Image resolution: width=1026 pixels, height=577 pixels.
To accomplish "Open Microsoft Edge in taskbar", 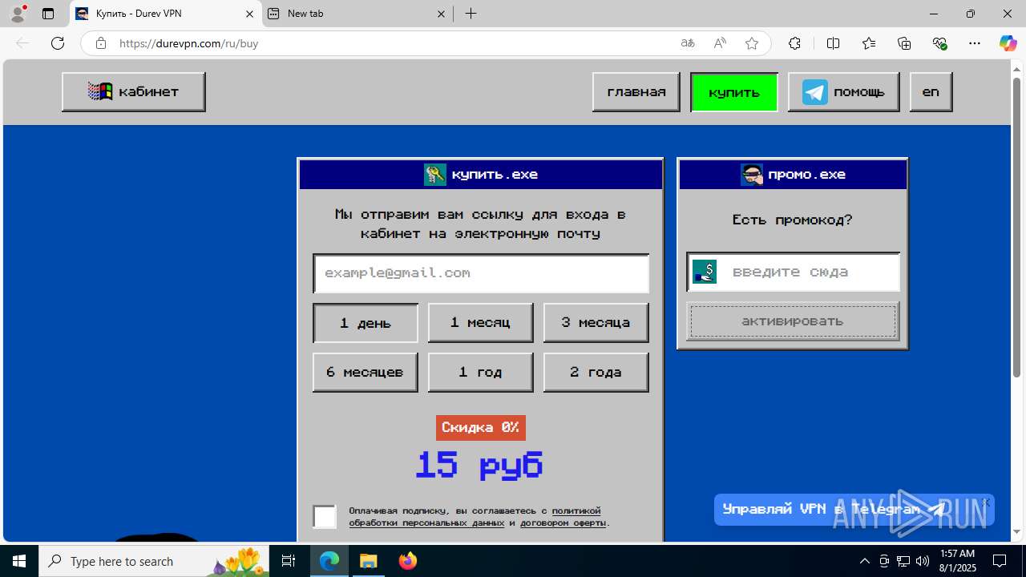I will click(x=330, y=561).
